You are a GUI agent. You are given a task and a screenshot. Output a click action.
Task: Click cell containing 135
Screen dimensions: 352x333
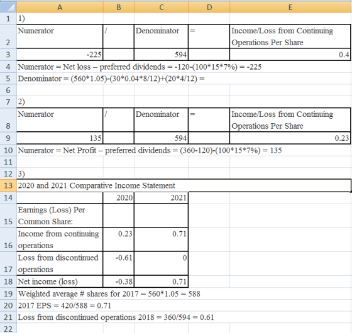coord(60,138)
